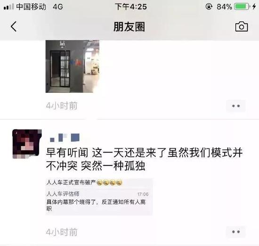Tap the 中国移动 carrier label

(x=31, y=7)
